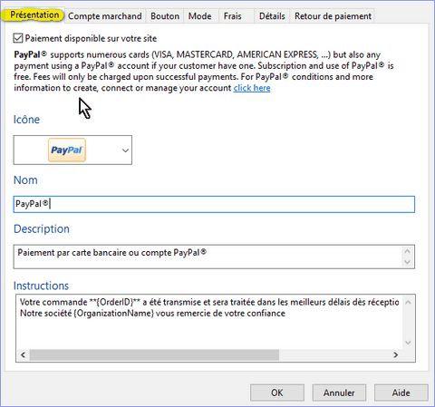The width and height of the screenshot is (435, 407).
Task: Click the Description scroll down arrow
Action: point(407,262)
